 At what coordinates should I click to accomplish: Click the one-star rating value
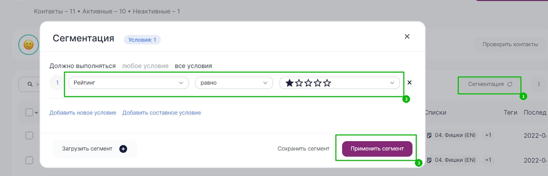(308, 83)
